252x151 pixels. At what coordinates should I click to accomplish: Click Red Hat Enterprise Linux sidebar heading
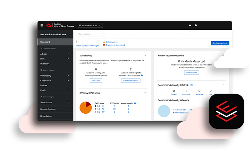point(53,35)
